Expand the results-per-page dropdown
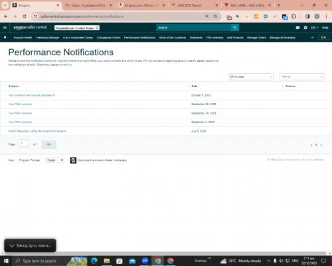Screen dimensions: 332x266 tap(251, 76)
